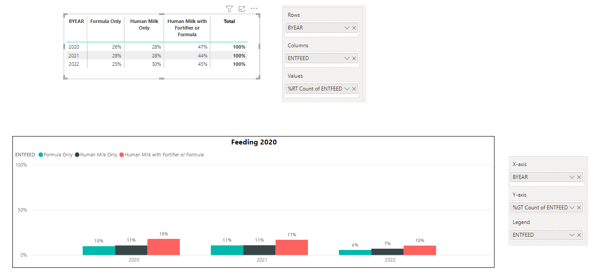The image size is (598, 273).
Task: Remove %RT Count of ENTFEED from Values
Action: (x=354, y=89)
